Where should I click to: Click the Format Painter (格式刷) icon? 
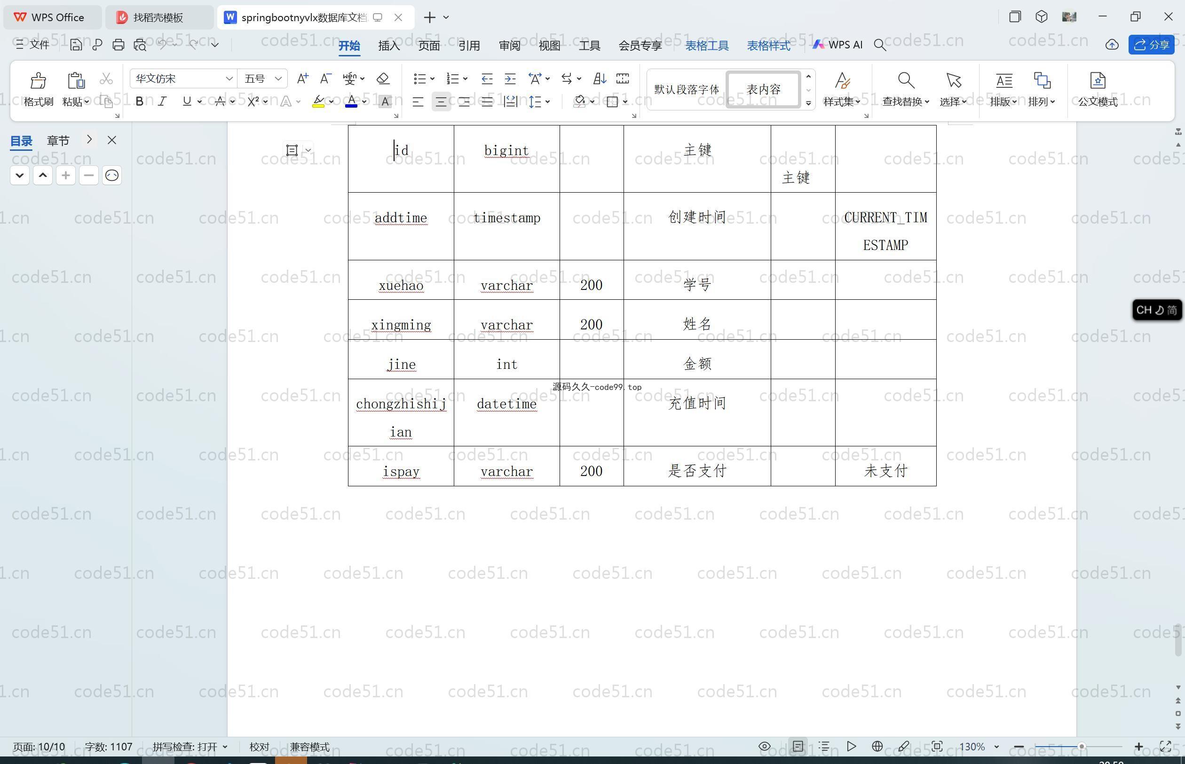[x=38, y=81]
